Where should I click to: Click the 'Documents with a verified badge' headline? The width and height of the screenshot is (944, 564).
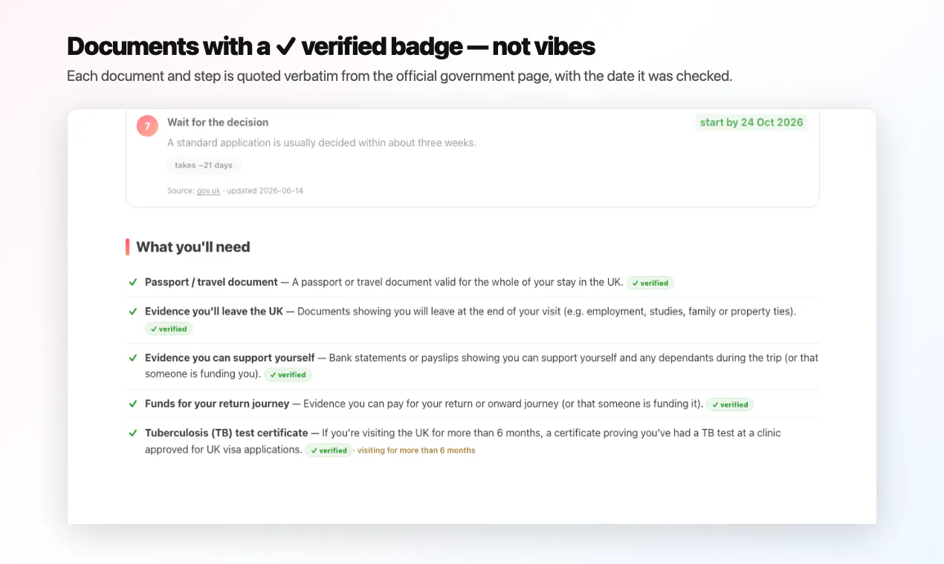pos(331,47)
